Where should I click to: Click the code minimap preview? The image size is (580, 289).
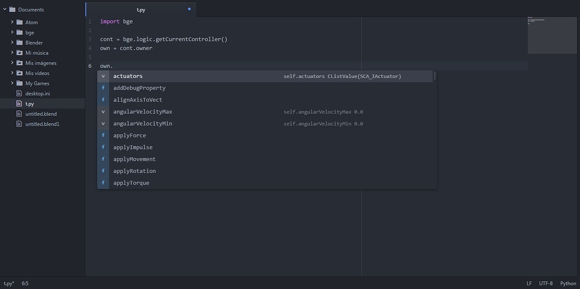553,35
